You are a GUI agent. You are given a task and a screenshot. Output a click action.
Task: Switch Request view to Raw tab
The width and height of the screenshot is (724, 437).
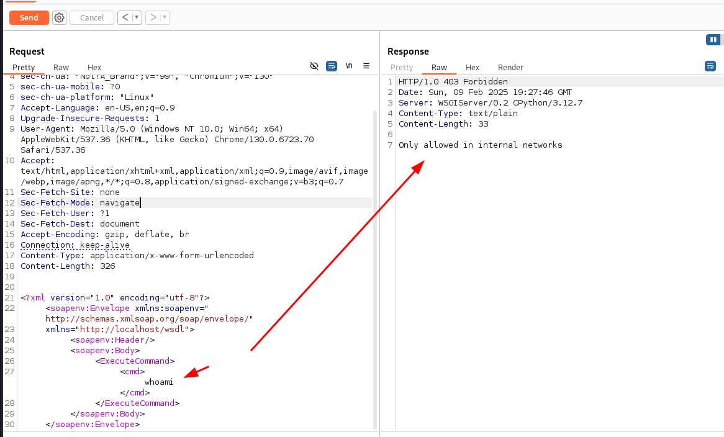click(61, 67)
